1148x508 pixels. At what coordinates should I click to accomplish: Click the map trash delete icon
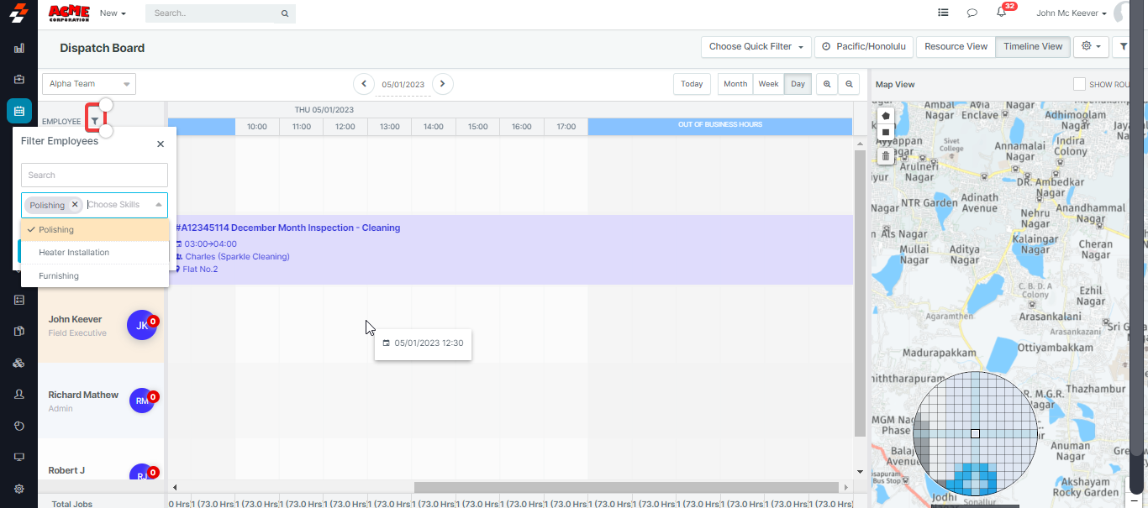[886, 156]
